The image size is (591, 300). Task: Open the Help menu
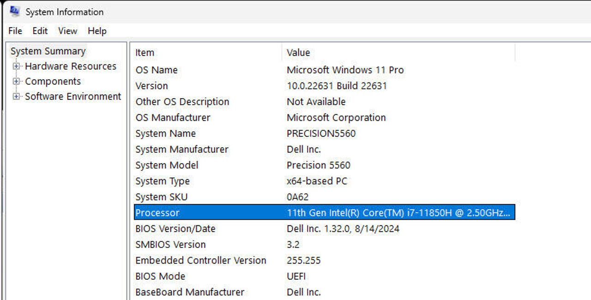pyautogui.click(x=97, y=31)
